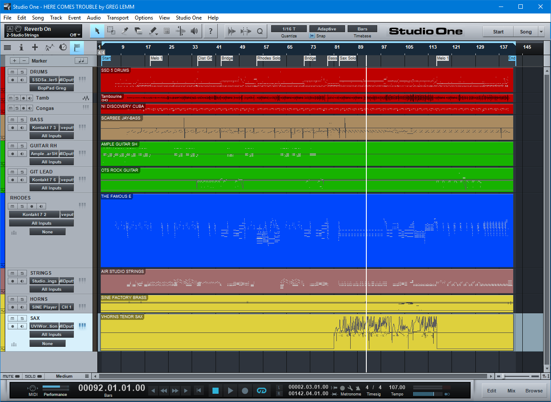Image resolution: width=551 pixels, height=402 pixels.
Task: Open the Studio One menu
Action: click(x=189, y=18)
